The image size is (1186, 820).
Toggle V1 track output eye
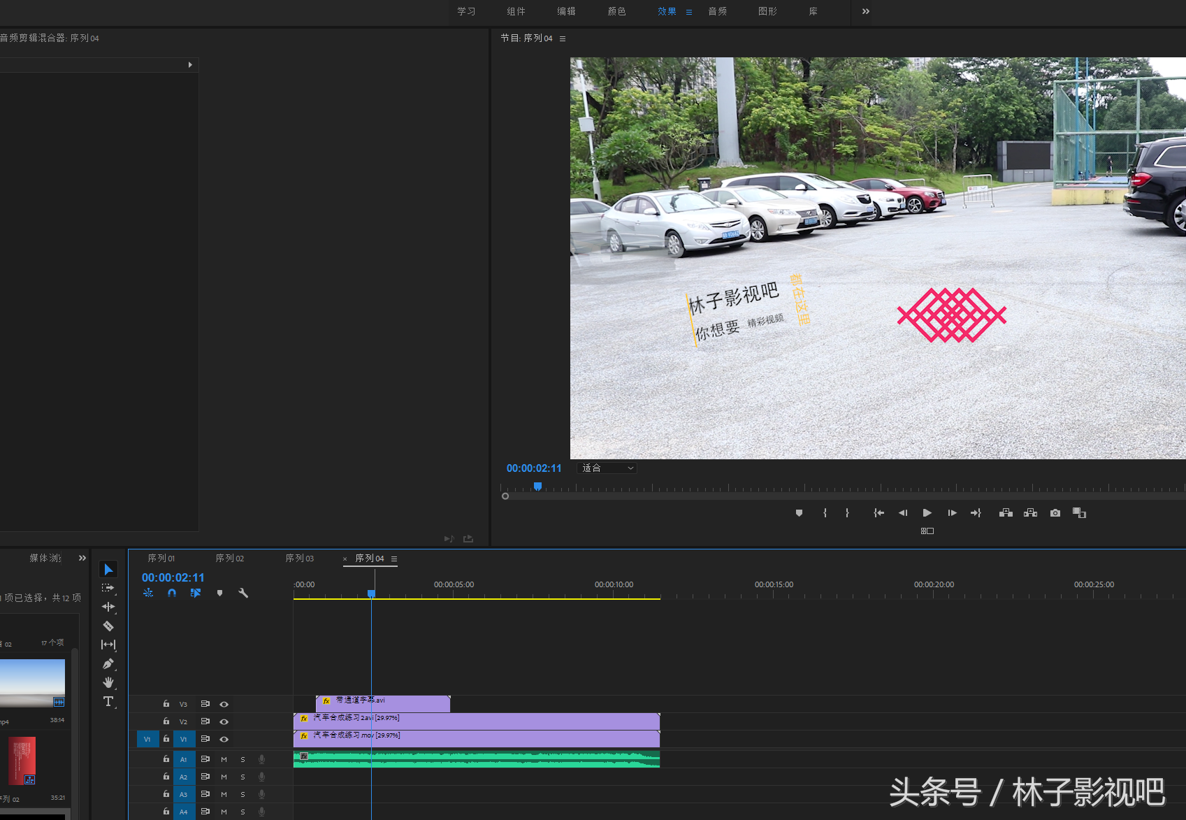[x=224, y=739]
